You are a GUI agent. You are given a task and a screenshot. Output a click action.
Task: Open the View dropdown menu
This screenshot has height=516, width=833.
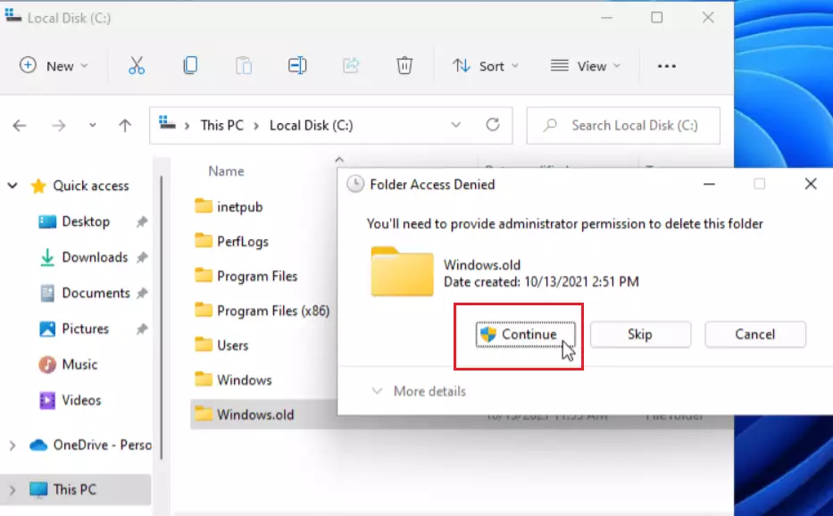coord(586,66)
